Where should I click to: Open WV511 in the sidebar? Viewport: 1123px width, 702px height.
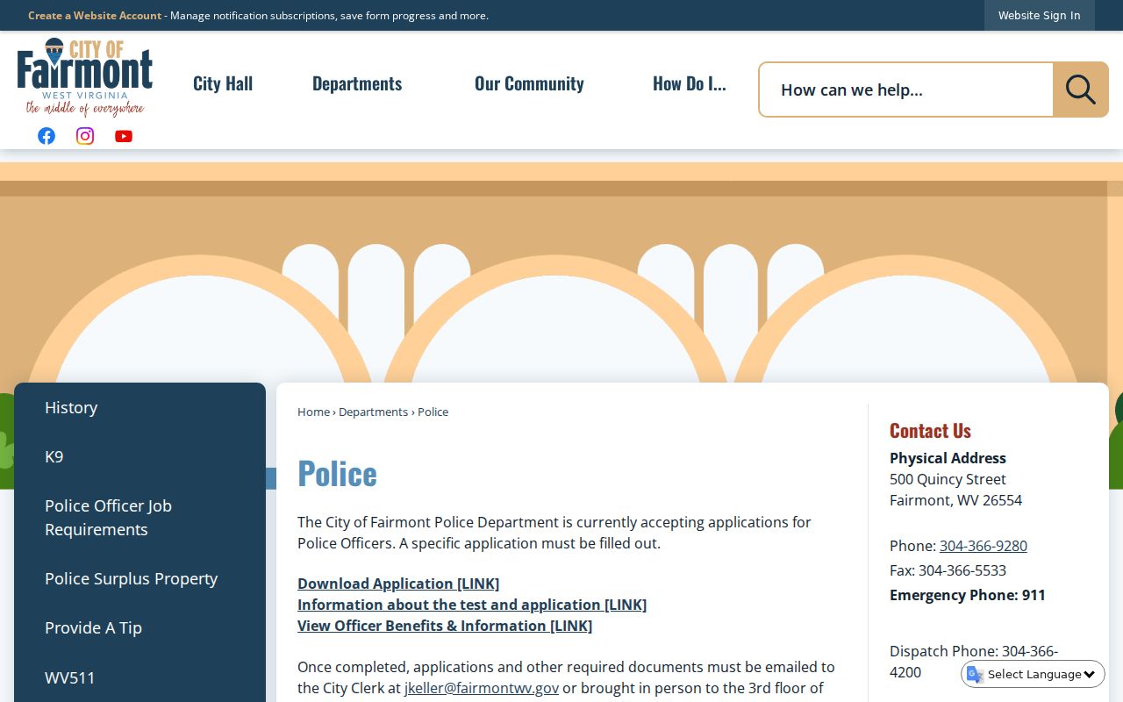click(69, 677)
